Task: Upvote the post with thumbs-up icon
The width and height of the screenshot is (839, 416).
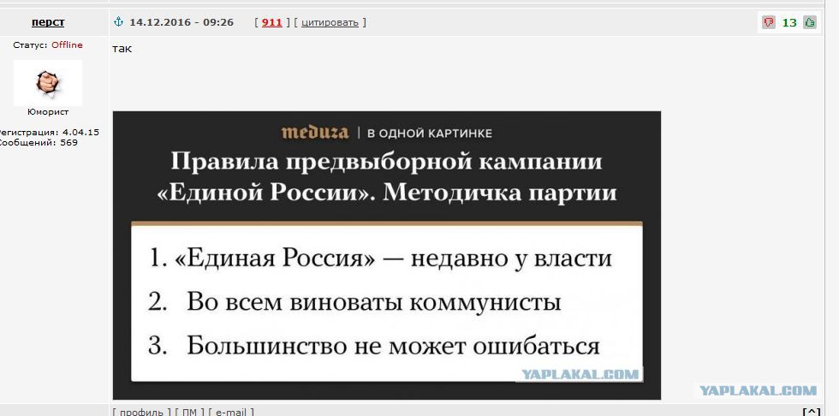Action: click(810, 22)
